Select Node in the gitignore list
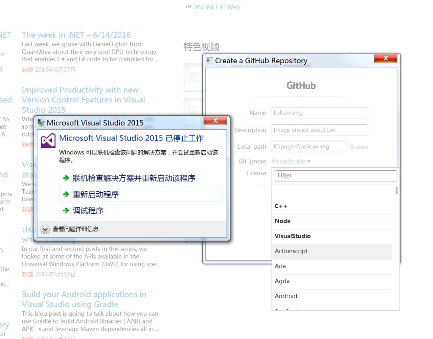The width and height of the screenshot is (433, 339). point(332,221)
